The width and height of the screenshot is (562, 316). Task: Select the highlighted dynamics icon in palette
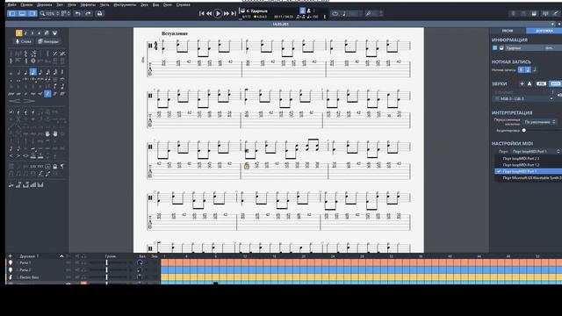tap(47, 94)
